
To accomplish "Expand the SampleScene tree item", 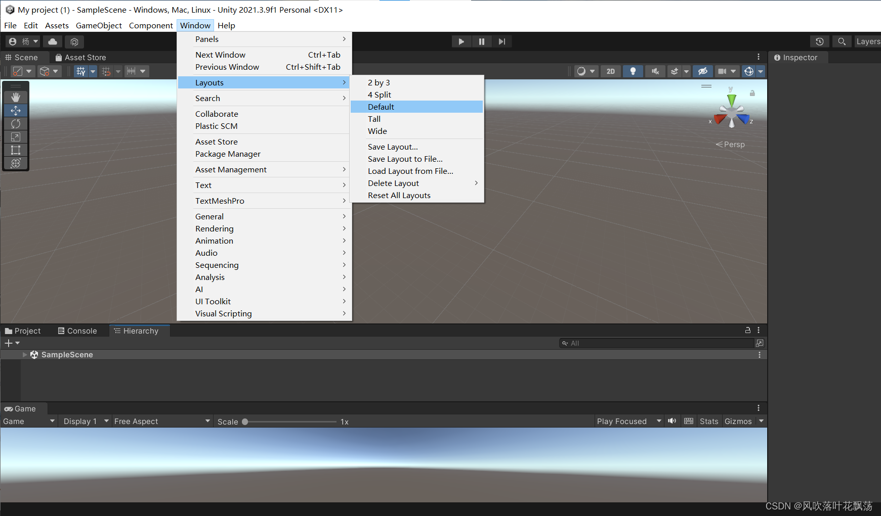I will [x=24, y=355].
